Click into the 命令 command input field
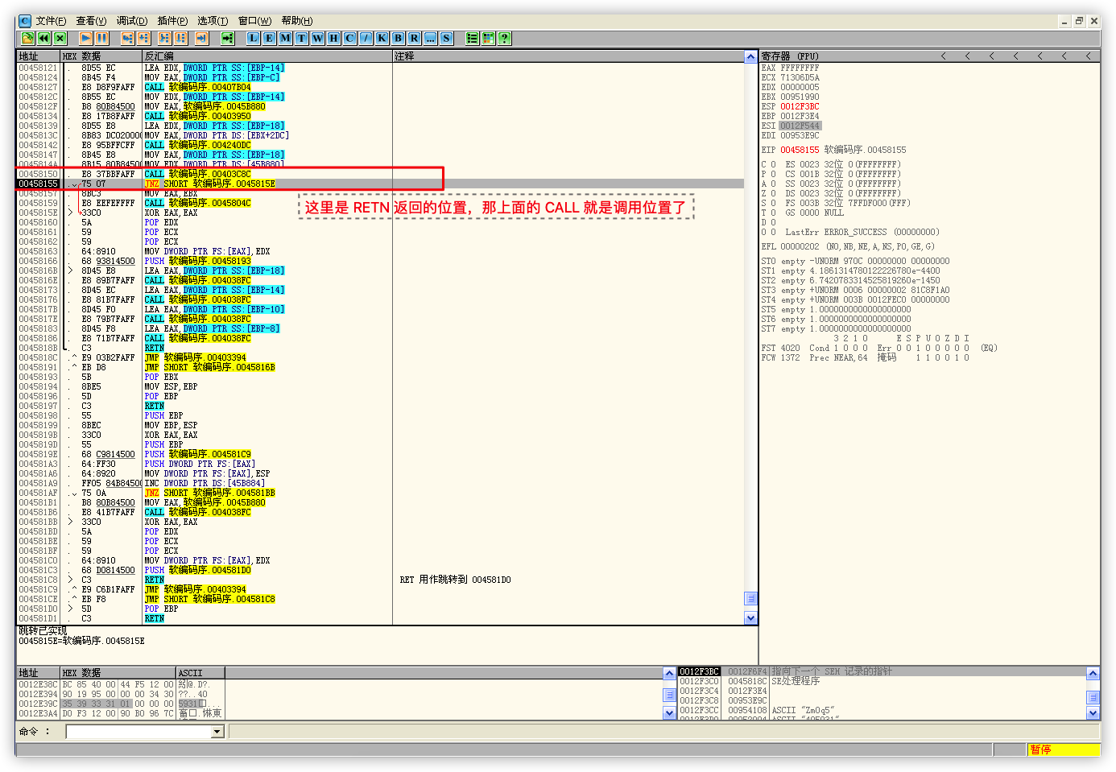 click(138, 732)
